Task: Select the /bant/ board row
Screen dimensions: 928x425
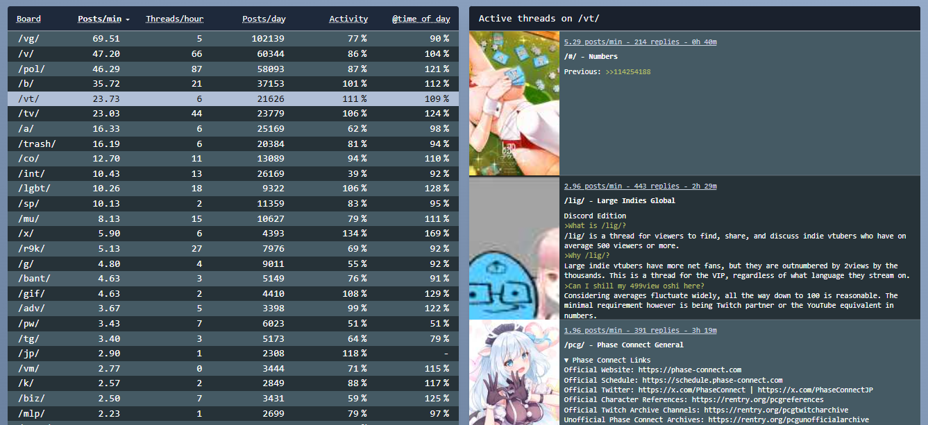Action: pyautogui.click(x=233, y=279)
